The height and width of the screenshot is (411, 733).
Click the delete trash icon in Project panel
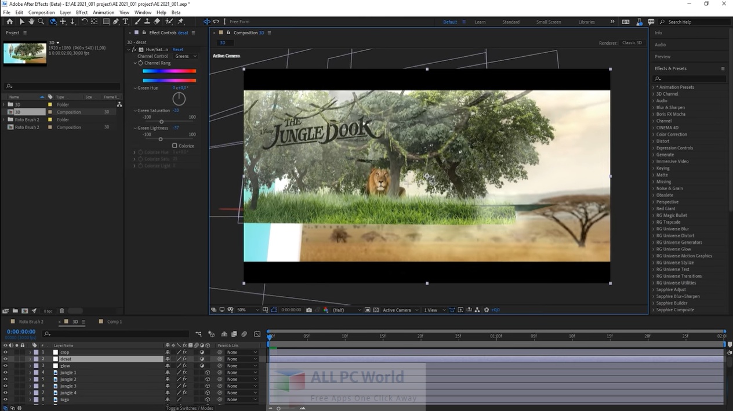click(62, 311)
